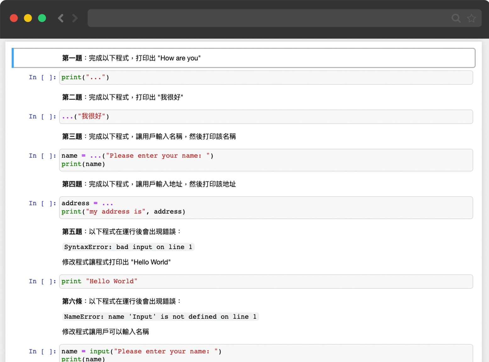Click the browser forward navigation arrow
This screenshot has width=489, height=362.
(x=75, y=18)
